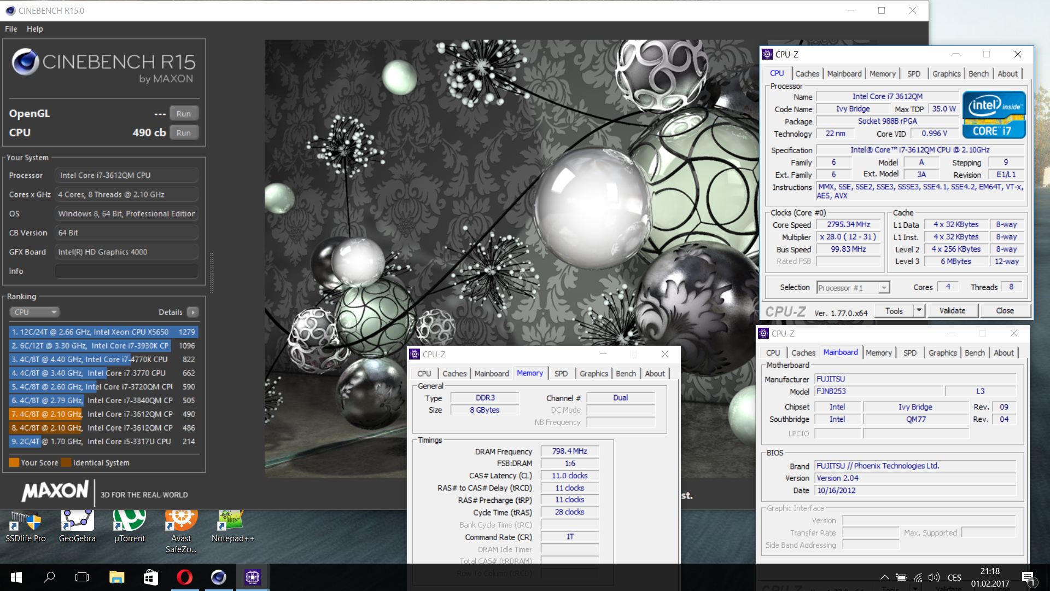1050x591 pixels.
Task: Click the Cinebench title bar logo icon
Action: 10,10
